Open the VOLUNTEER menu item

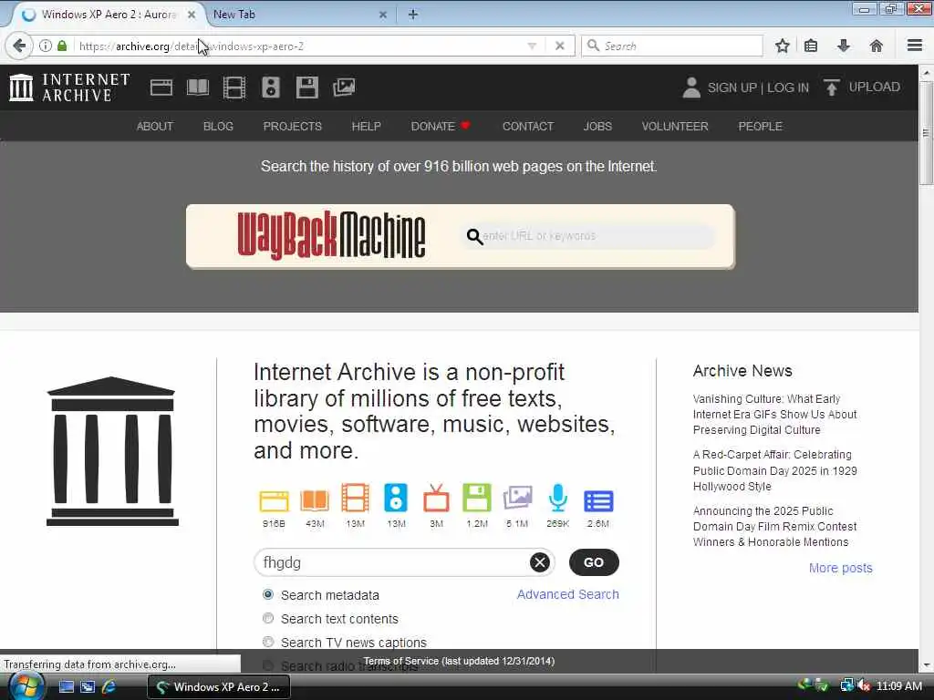[675, 126]
